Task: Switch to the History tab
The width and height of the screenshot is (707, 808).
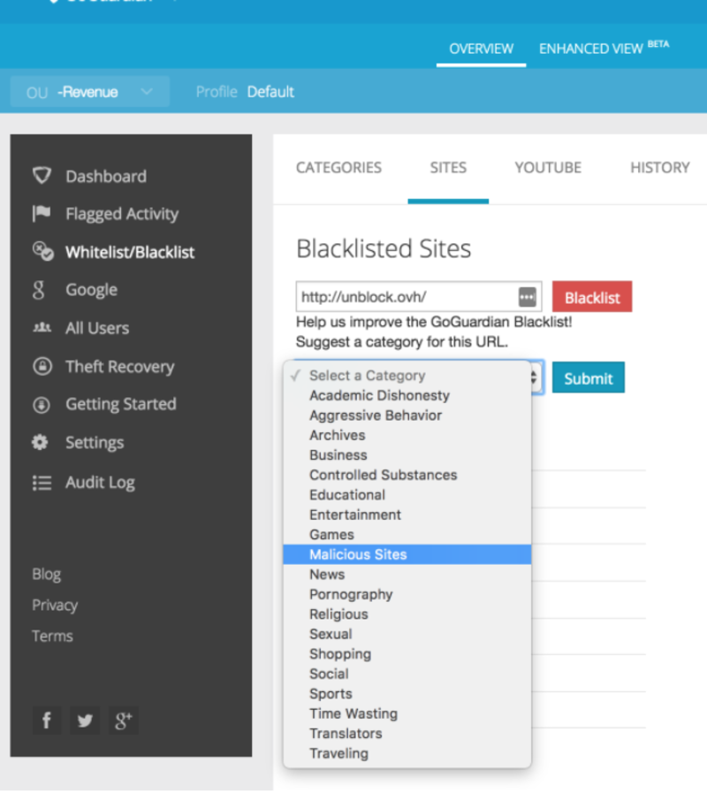Action: click(x=660, y=167)
